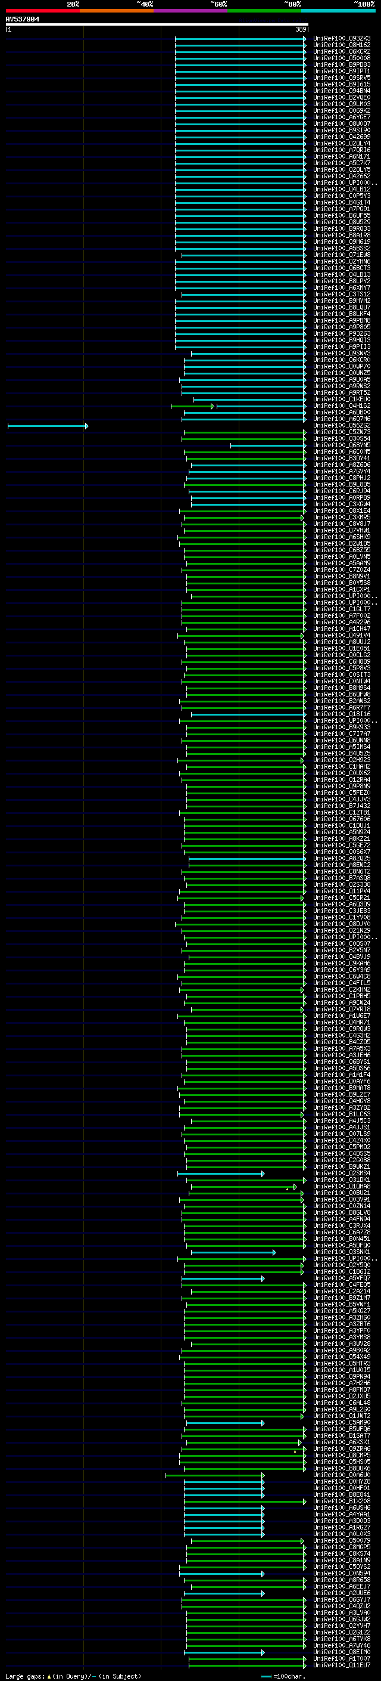Click green alignment bar for Q11EU7
This screenshot has height=1681, width=381.
click(x=248, y=1666)
